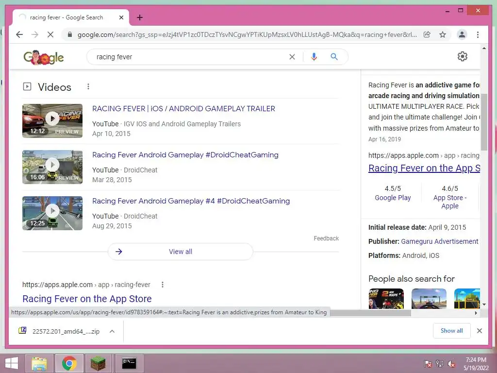Go back to previous page

[19, 34]
